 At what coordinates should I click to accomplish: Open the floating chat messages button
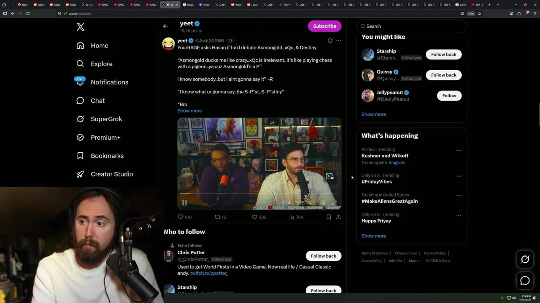[525, 280]
